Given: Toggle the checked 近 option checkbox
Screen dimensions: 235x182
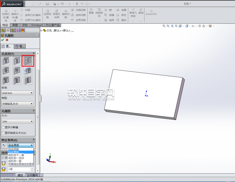Looking at the screenshot, I should (x=3, y=158).
